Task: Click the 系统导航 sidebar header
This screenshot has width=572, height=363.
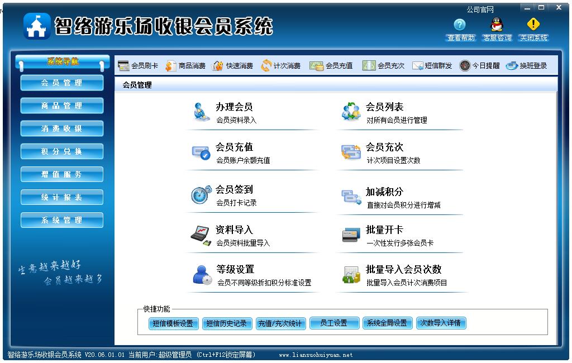Action: pos(63,61)
